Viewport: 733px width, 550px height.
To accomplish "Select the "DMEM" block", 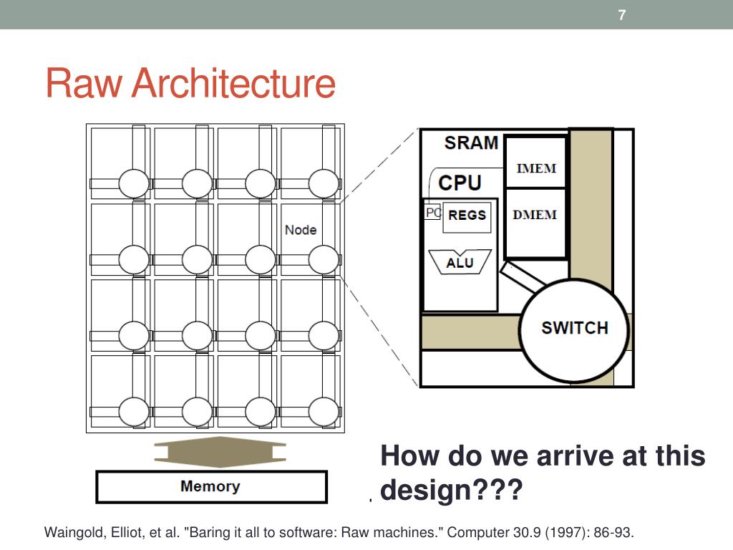I will [535, 223].
